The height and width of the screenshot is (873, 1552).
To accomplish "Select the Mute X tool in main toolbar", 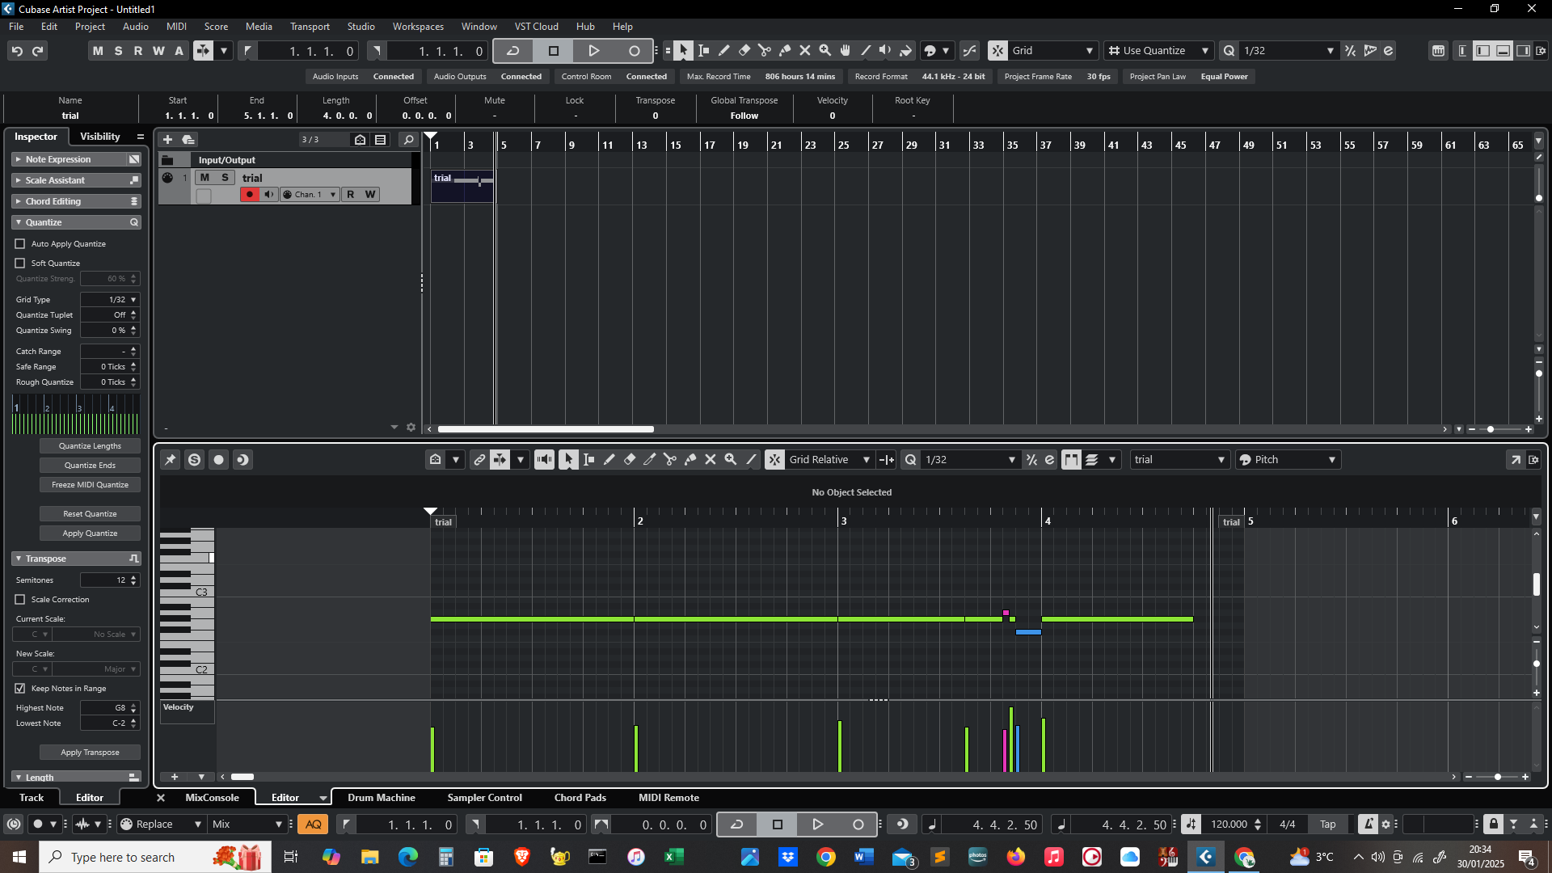I will coord(805,50).
